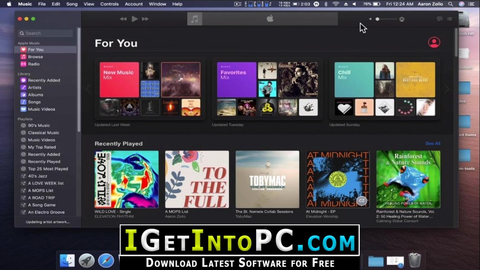Click See All for Recently Played
This screenshot has width=480, height=270.
click(x=432, y=143)
